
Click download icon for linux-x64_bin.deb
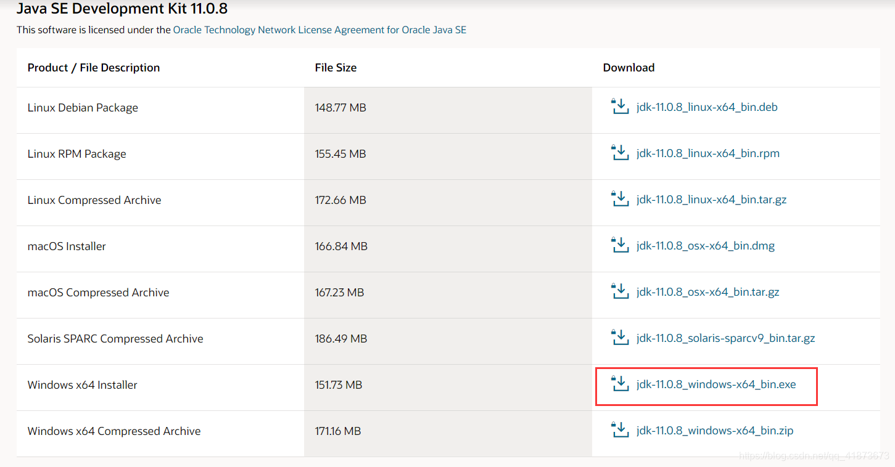(619, 107)
